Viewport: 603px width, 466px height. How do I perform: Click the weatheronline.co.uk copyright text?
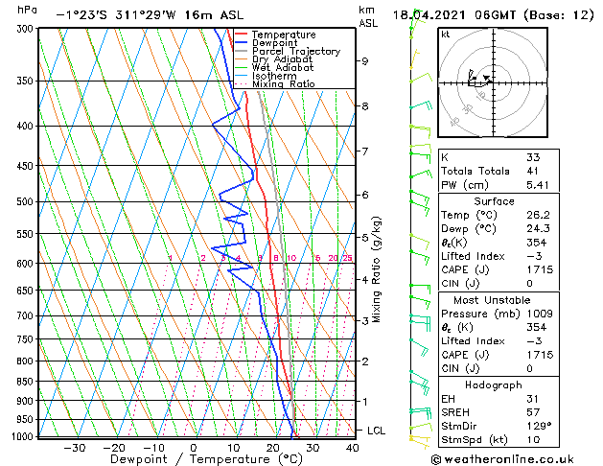[x=502, y=459]
